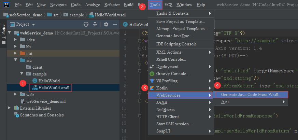
Task: Click the webService_demo breadcrumb folder icon
Action: 6,15
